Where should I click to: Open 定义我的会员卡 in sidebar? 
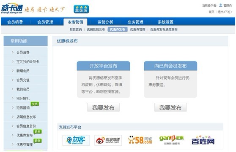[x=27, y=61]
